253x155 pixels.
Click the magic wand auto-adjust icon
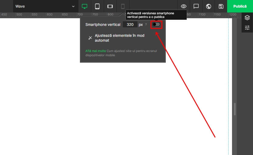tap(90, 38)
